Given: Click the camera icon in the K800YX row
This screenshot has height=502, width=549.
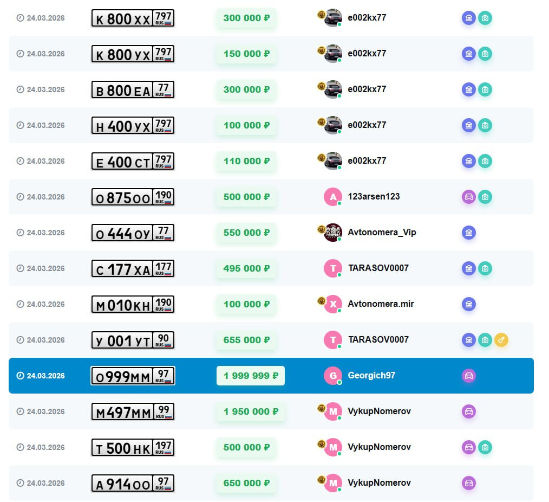Looking at the screenshot, I should 485,54.
